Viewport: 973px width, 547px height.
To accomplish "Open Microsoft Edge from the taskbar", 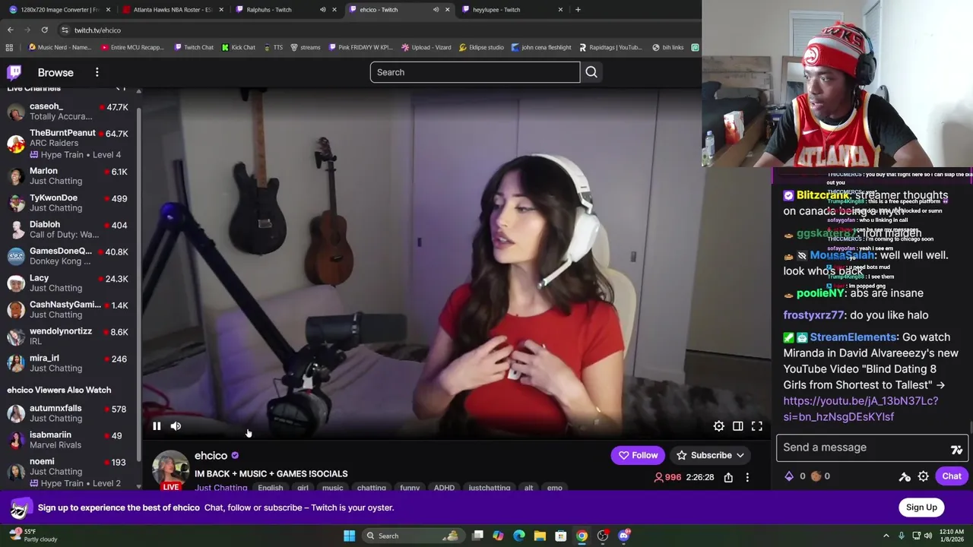I will pyautogui.click(x=519, y=536).
